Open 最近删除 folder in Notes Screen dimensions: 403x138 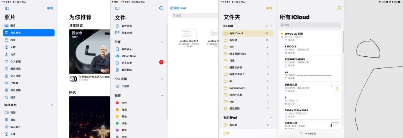click(x=248, y=109)
